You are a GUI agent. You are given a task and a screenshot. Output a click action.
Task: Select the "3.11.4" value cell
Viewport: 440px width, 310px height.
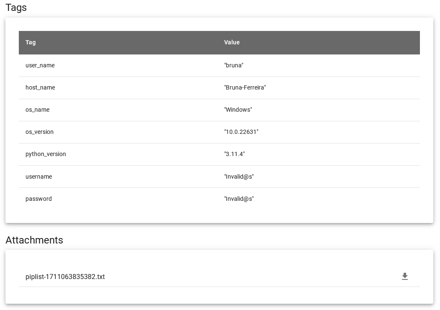point(234,154)
